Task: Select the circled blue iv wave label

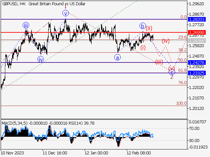Action: tap(41, 59)
